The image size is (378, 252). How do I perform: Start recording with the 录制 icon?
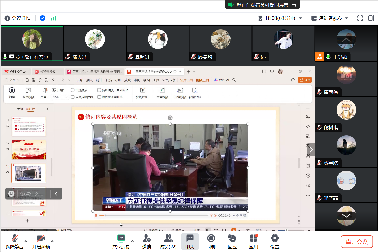click(x=211, y=238)
